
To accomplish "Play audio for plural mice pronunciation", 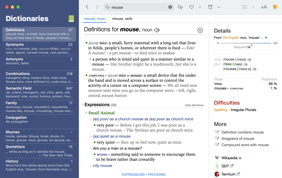I will pyautogui.click(x=246, y=64).
